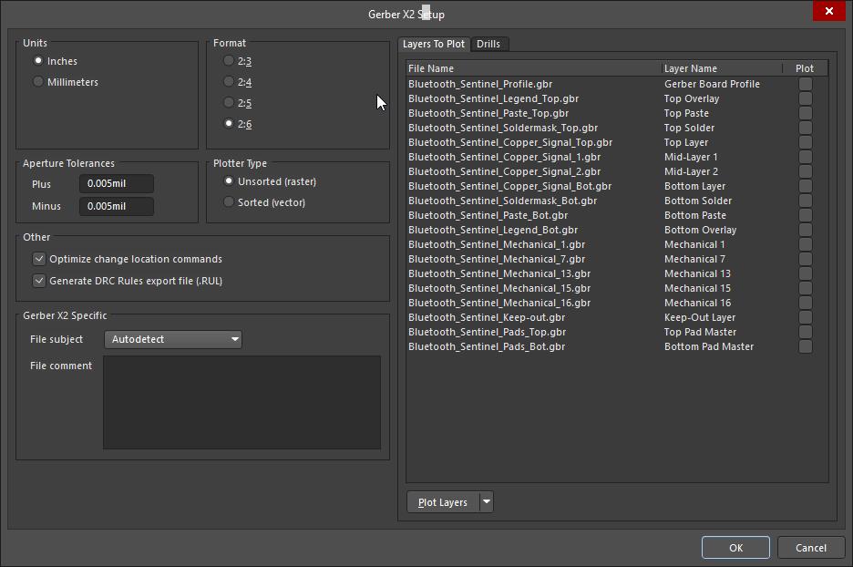Select the Millimeters units radio button
The image size is (853, 567).
(x=38, y=82)
